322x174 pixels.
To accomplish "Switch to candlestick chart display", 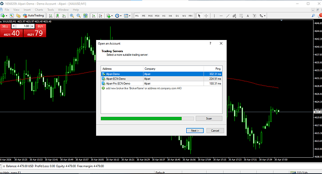I will [57, 16].
